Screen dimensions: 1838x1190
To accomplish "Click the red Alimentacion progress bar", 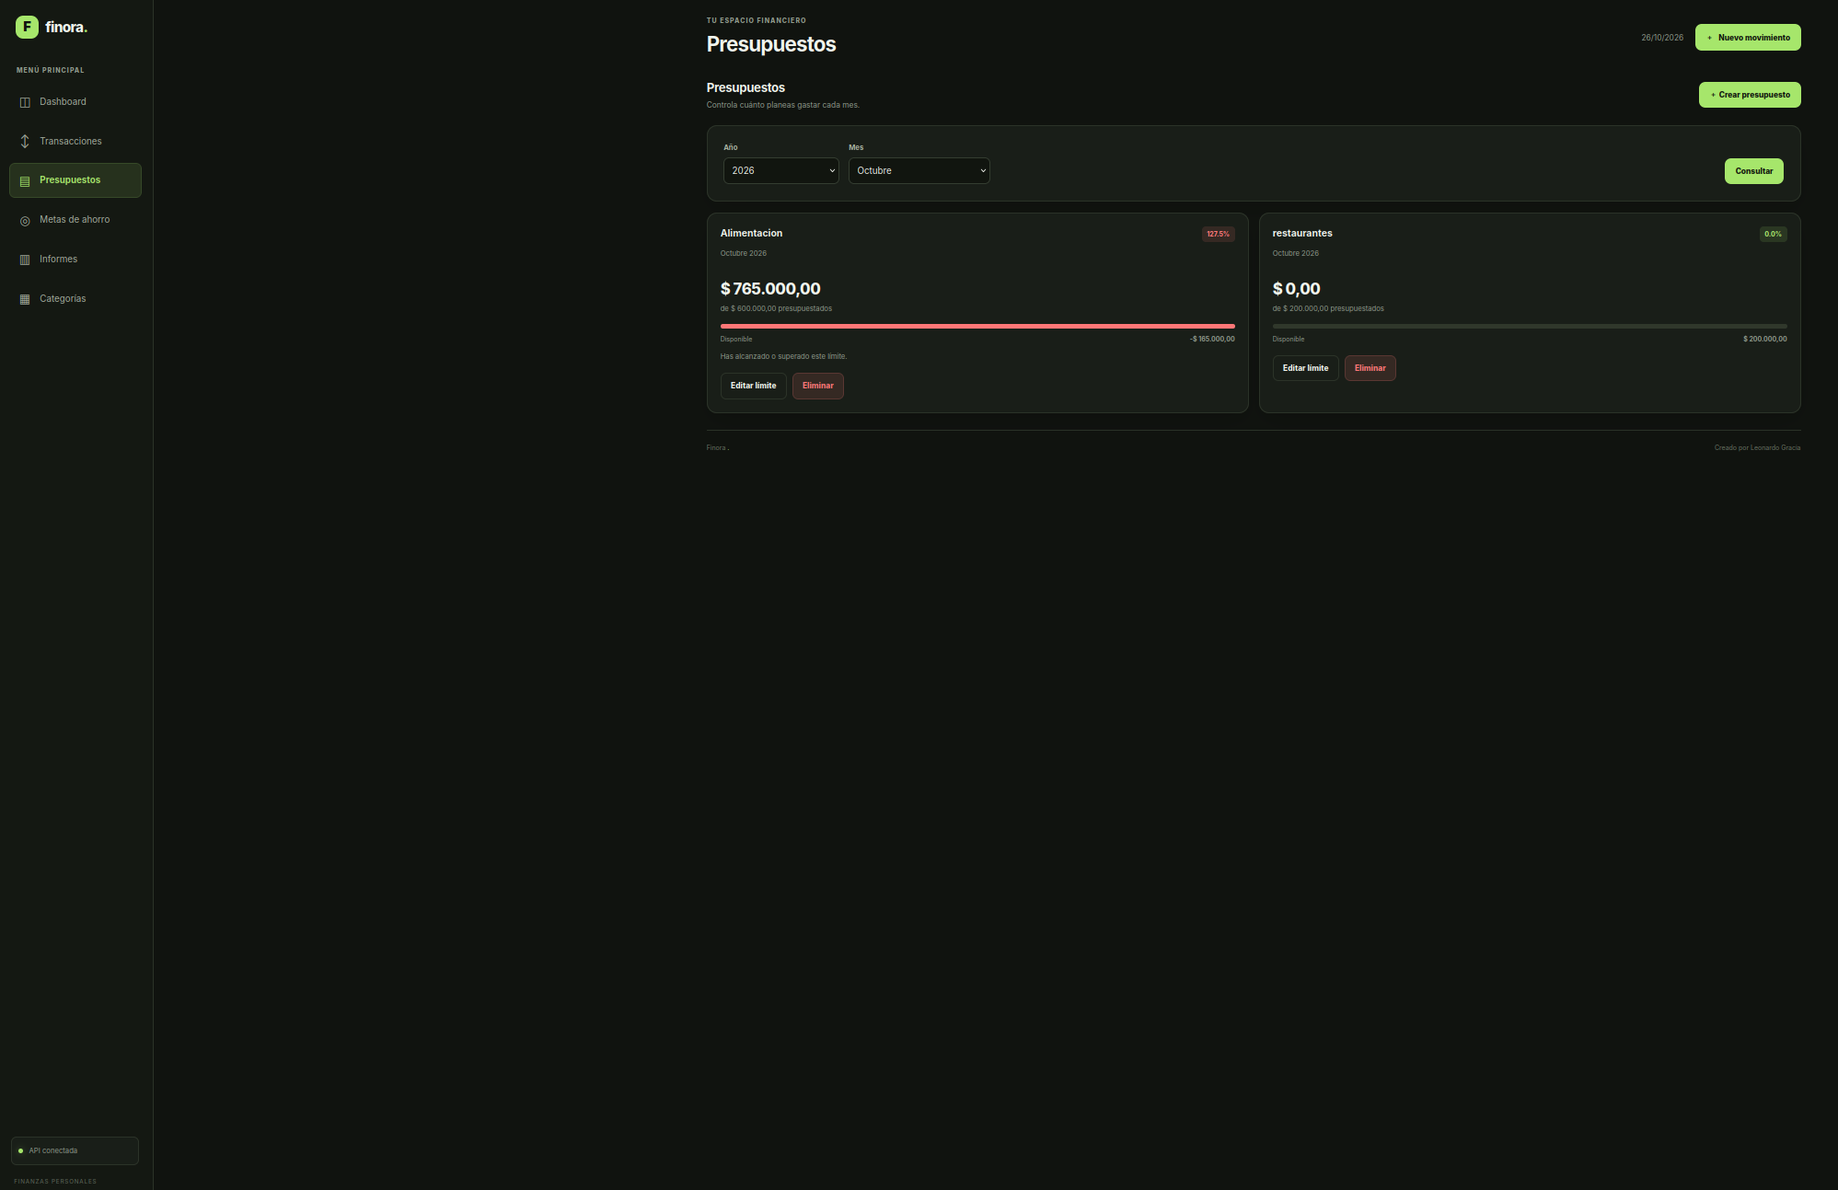I will (x=977, y=326).
